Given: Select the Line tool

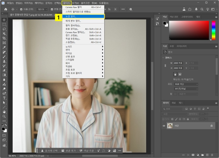Looking at the screenshot, I should tap(4, 107).
